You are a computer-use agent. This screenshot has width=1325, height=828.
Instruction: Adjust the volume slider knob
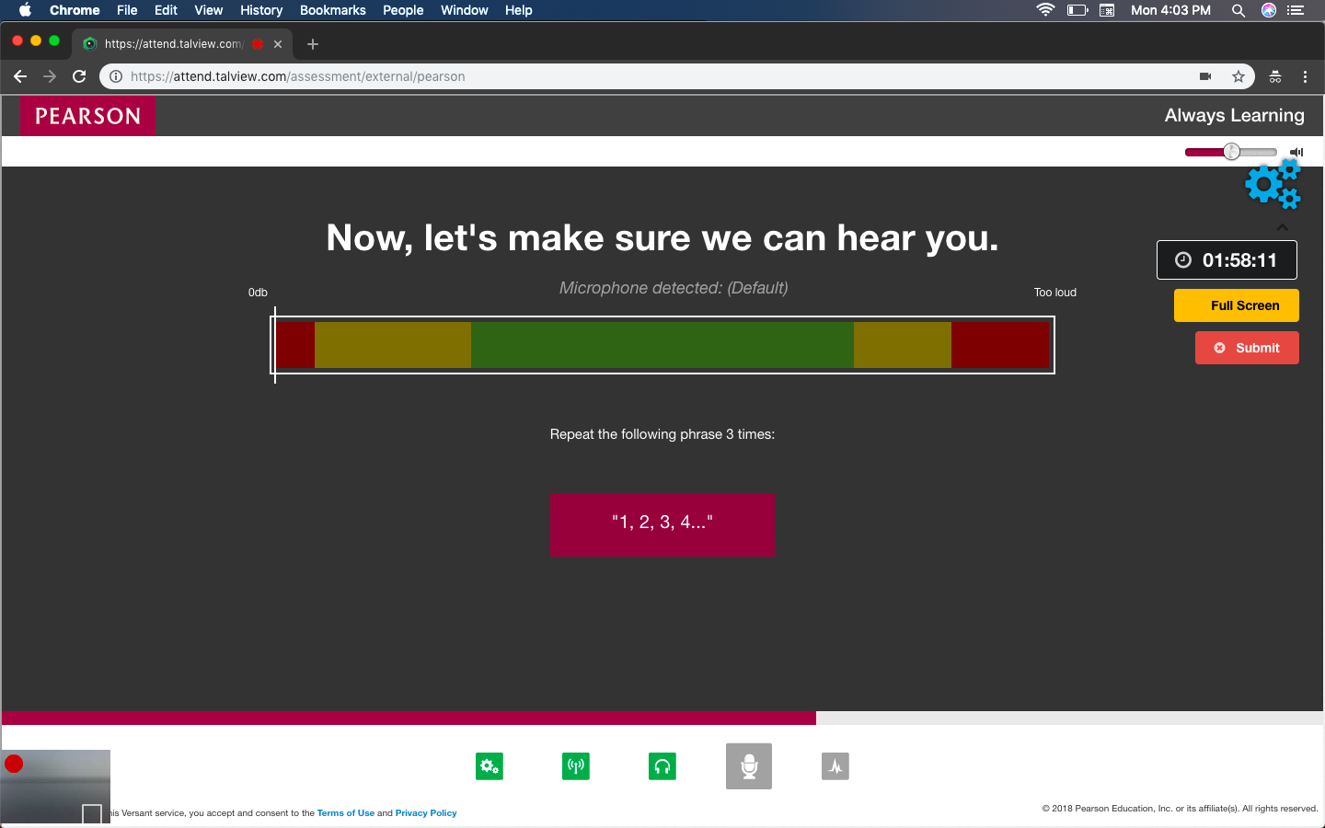pyautogui.click(x=1231, y=152)
